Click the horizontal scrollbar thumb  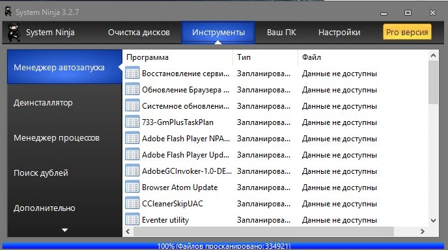tap(264, 231)
